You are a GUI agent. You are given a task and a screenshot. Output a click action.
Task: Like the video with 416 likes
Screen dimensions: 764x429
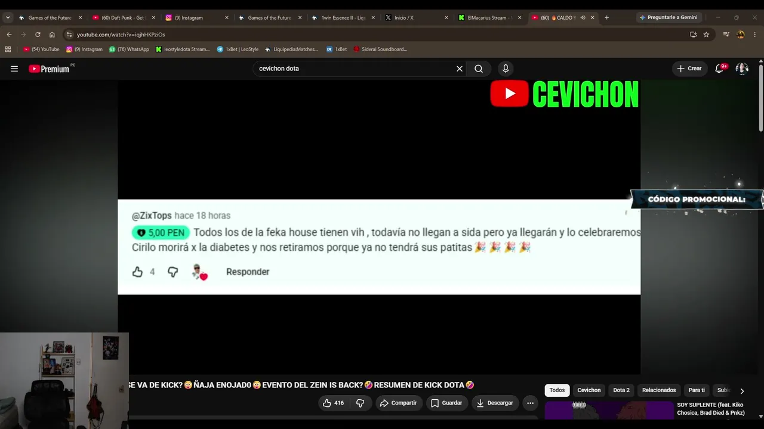(x=333, y=403)
